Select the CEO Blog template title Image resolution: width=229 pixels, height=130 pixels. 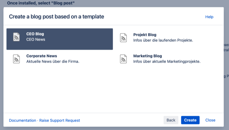pyautogui.click(x=35, y=34)
